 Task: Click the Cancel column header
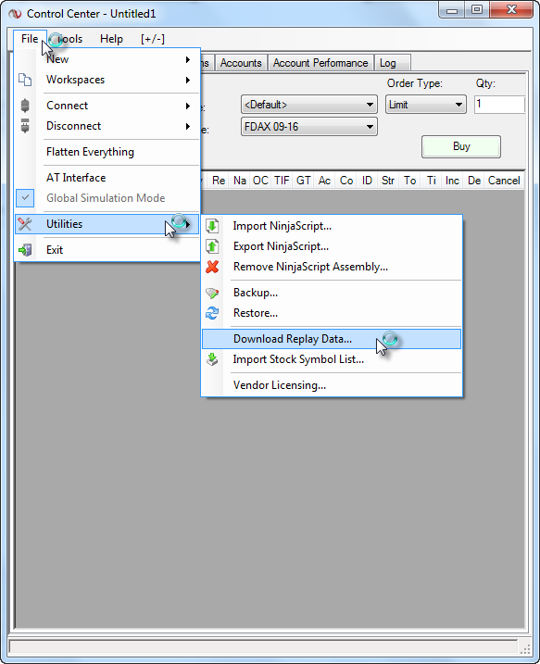(x=504, y=181)
